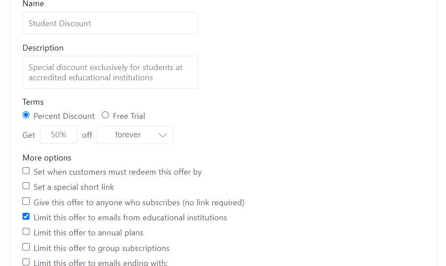This screenshot has height=266, width=446.
Task: Click the 'Description' field label
Action: point(43,48)
